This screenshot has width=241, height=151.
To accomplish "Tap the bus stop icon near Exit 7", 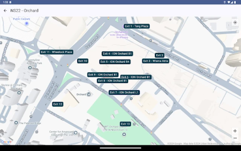I will pos(131,99).
